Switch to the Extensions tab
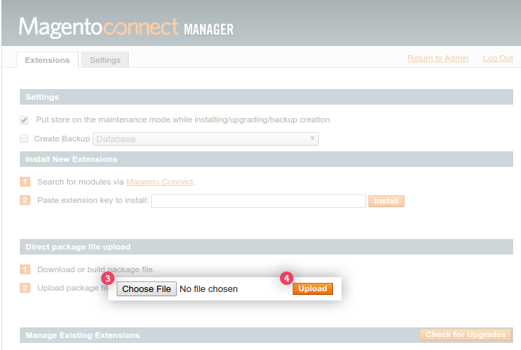This screenshot has height=350, width=521. click(x=47, y=60)
